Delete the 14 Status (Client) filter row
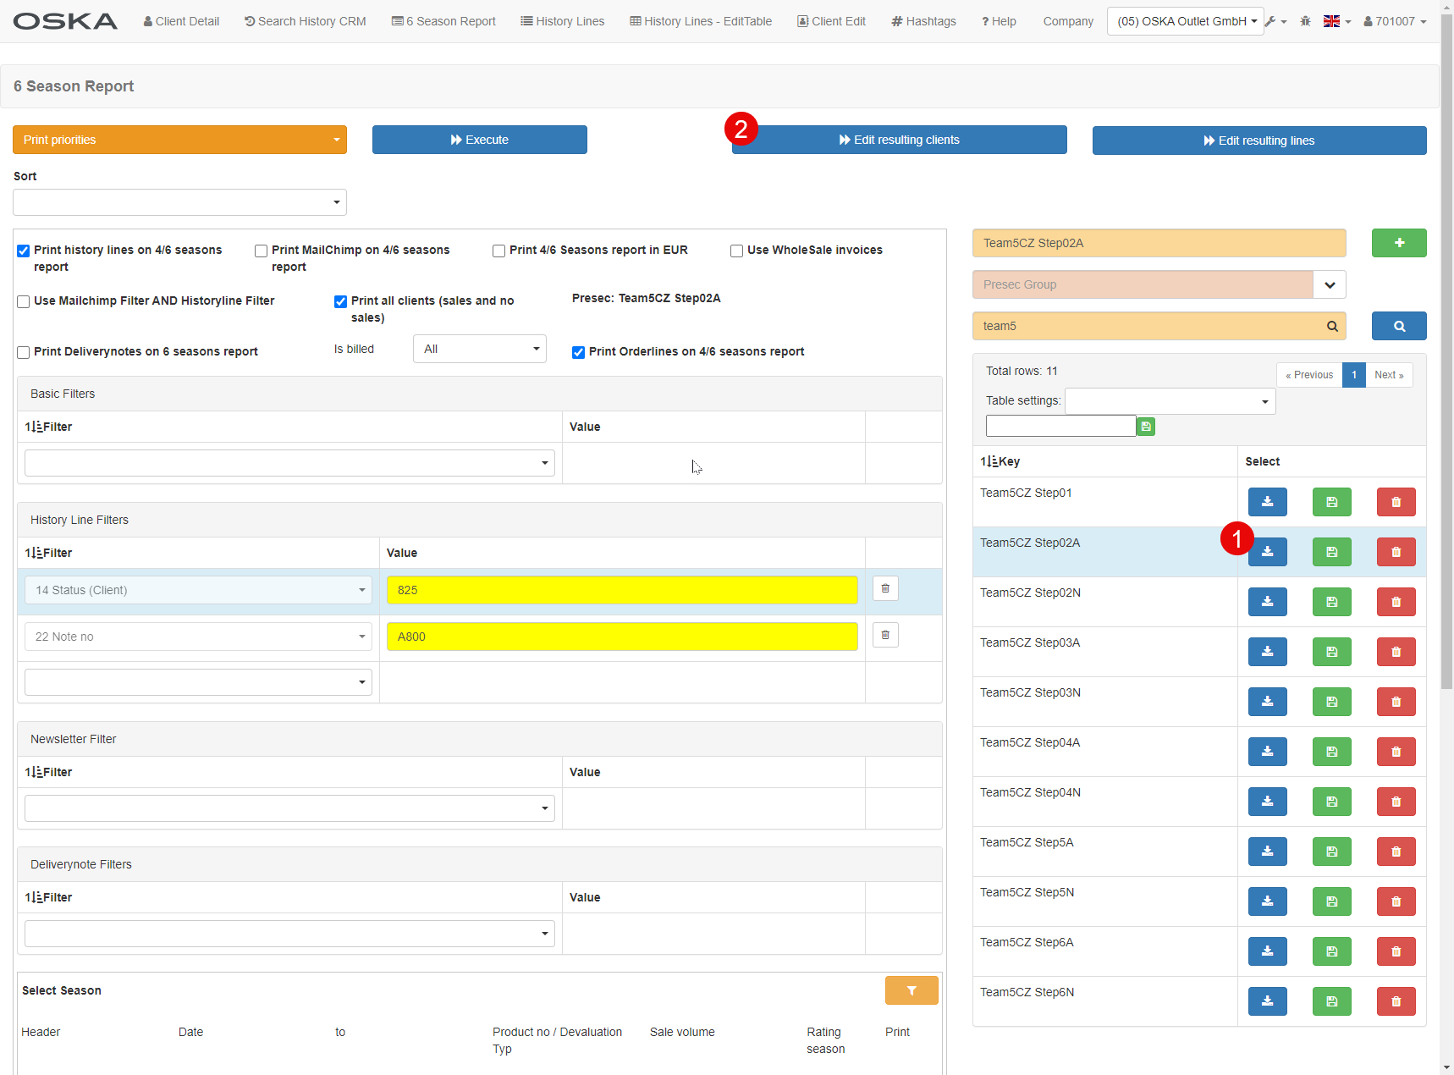1454x1075 pixels. [885, 588]
